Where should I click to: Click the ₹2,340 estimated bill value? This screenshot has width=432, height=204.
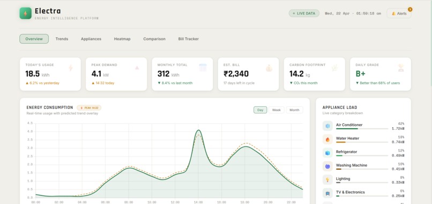(x=236, y=74)
